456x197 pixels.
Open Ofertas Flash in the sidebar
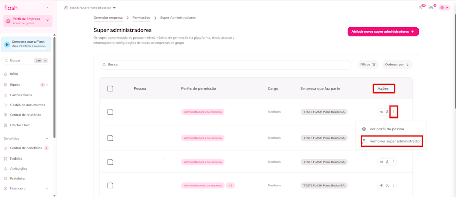[20, 125]
